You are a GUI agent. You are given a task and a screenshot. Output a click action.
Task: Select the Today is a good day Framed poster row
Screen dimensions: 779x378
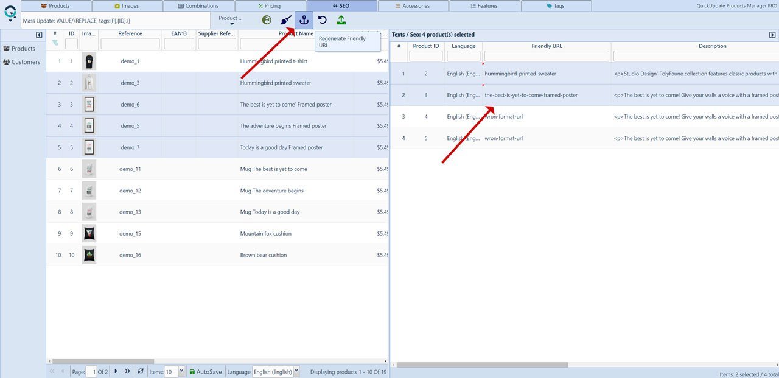(x=217, y=147)
